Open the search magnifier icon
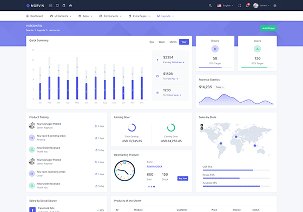 [x=210, y=5]
